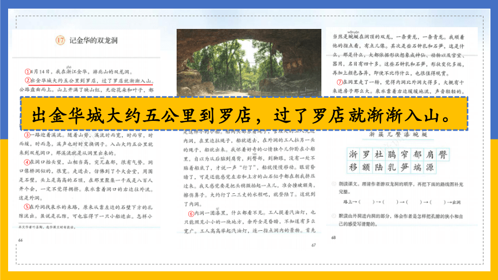Click the character cell 端 in the grid

(417, 167)
